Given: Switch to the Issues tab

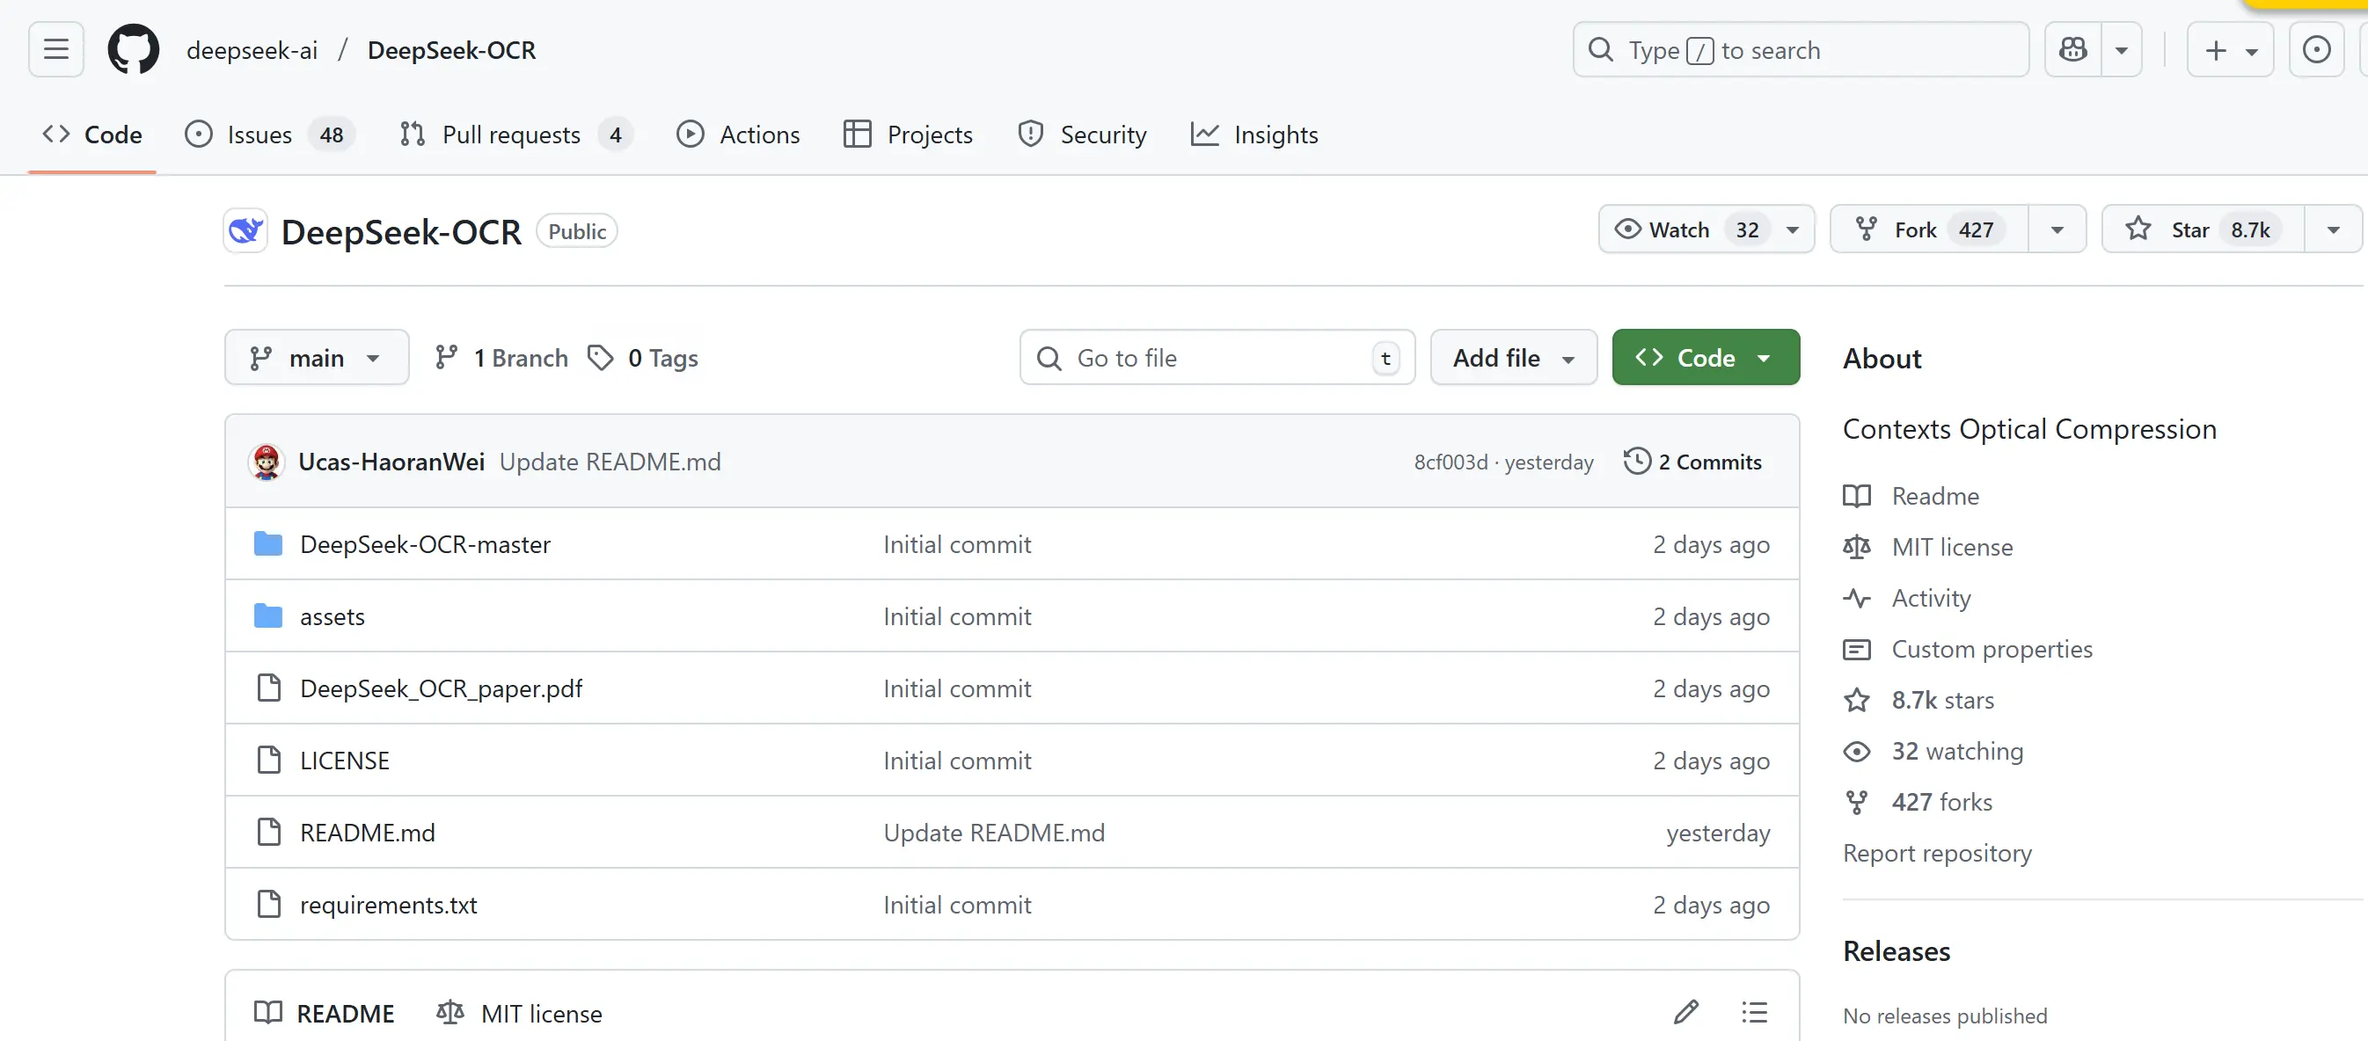Looking at the screenshot, I should pyautogui.click(x=259, y=135).
